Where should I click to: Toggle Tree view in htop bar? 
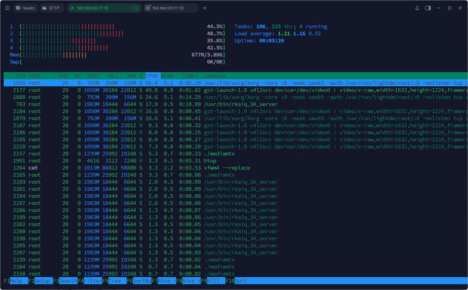pyautogui.click(x=114, y=281)
